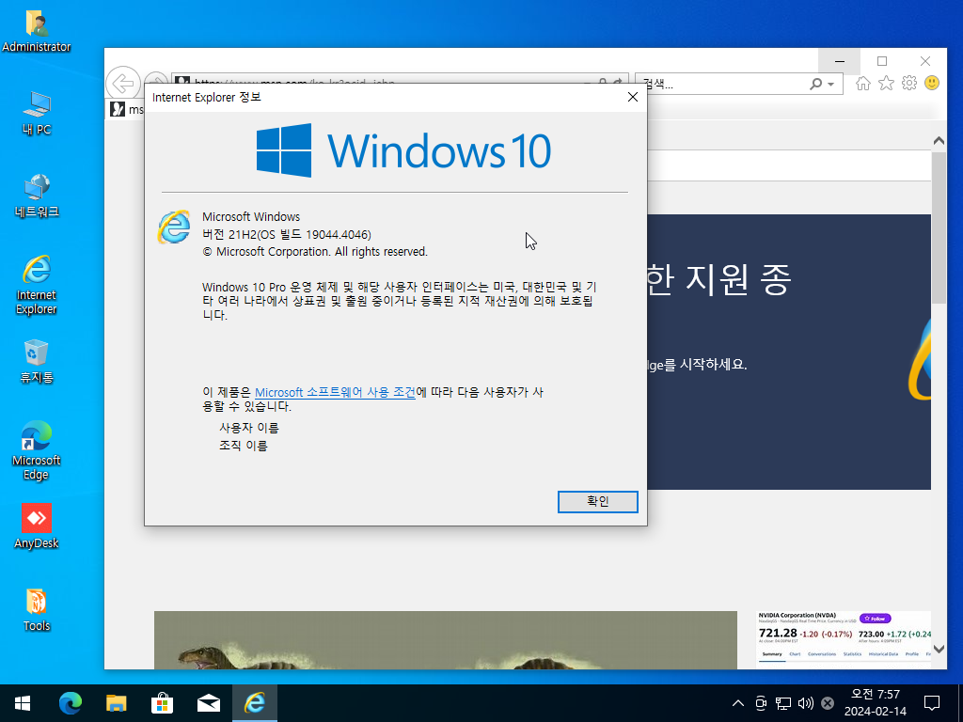Click the NVIDIA Follow button
The width and height of the screenshot is (963, 722).
pos(875,619)
